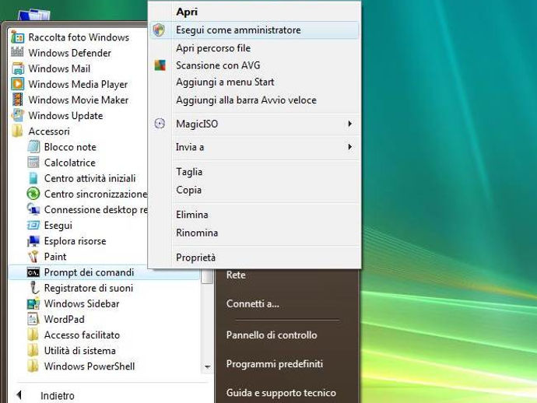Viewport: 537px width, 403px height.
Task: Click the Esegui run icon
Action: click(33, 225)
